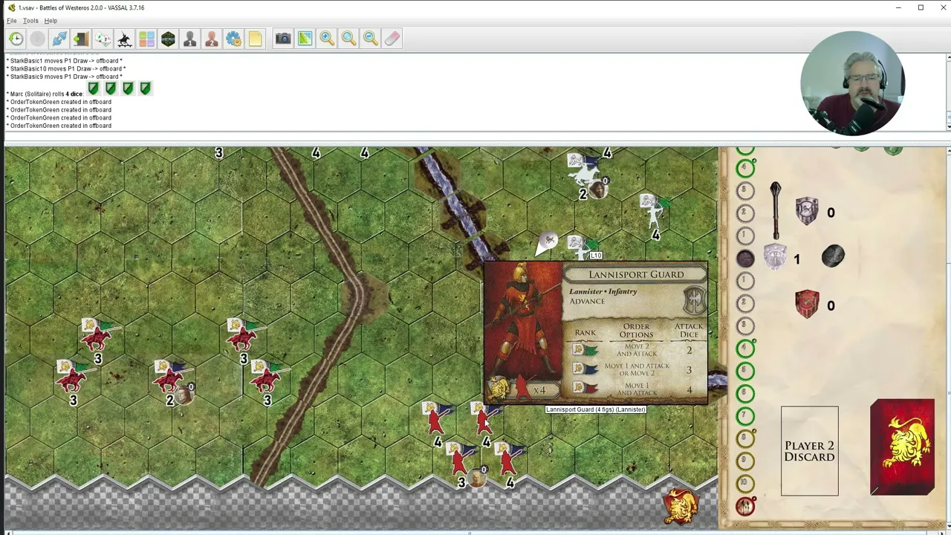Click the x4 figure count on card
The height and width of the screenshot is (535, 951).
[539, 390]
